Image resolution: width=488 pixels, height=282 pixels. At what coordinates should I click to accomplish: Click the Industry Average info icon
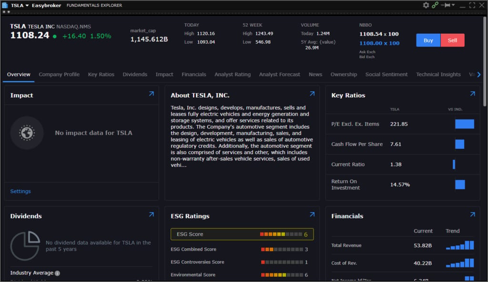point(57,273)
